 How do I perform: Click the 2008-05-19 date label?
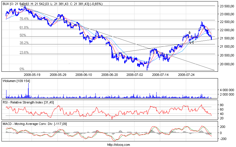coord(32,75)
